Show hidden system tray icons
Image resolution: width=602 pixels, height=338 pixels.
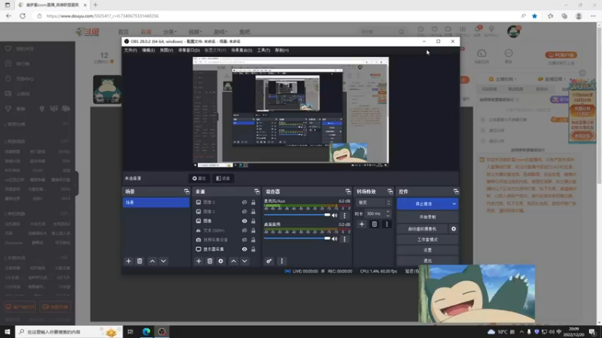[x=521, y=331]
